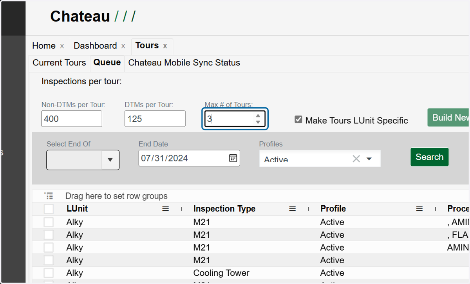This screenshot has width=470, height=284.
Task: Click the green Search button
Action: click(x=429, y=157)
